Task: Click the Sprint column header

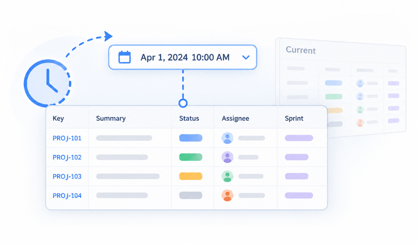Action: (294, 118)
